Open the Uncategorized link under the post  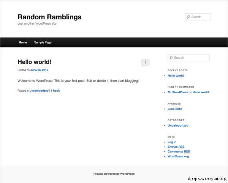point(39,91)
